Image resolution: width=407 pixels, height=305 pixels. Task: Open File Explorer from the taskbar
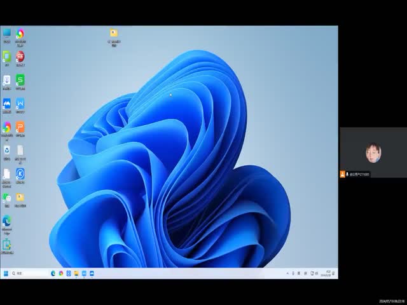tap(76, 273)
